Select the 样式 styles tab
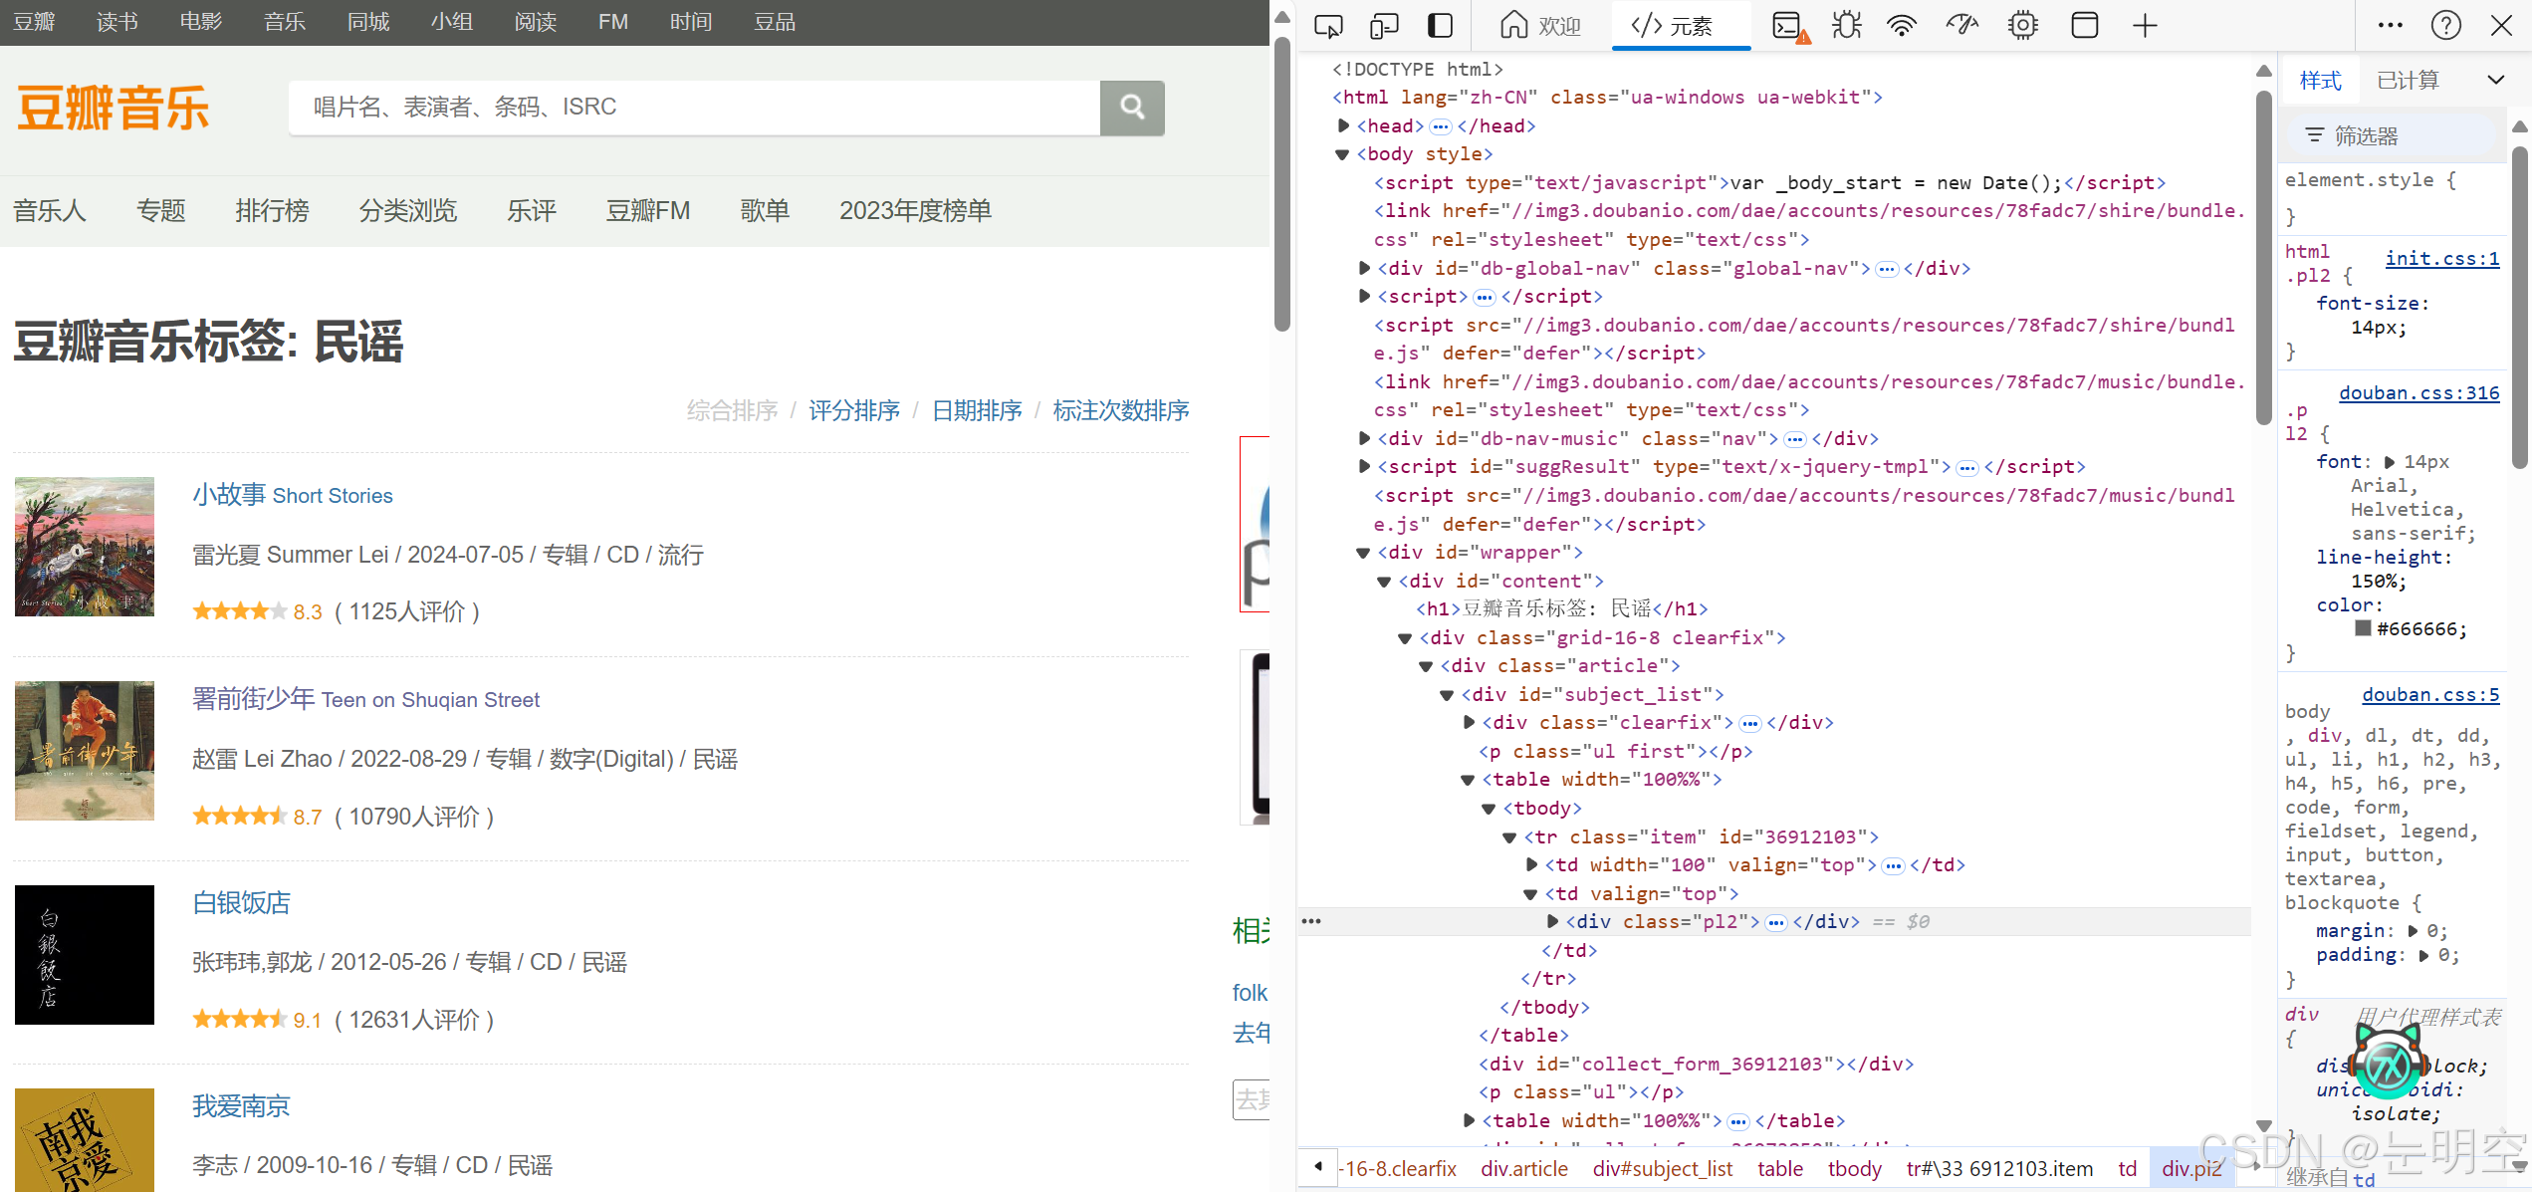This screenshot has width=2532, height=1192. pos(2320,81)
